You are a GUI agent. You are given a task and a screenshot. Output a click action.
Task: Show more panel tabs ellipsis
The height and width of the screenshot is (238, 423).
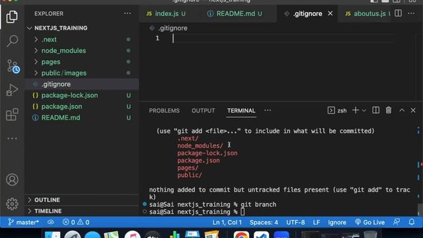coord(268,110)
